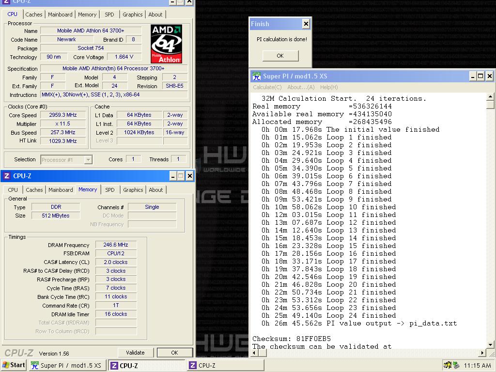This screenshot has height=372, width=496.
Task: Click the Bank Cycle Time value 11 clocks
Action: coord(116,297)
